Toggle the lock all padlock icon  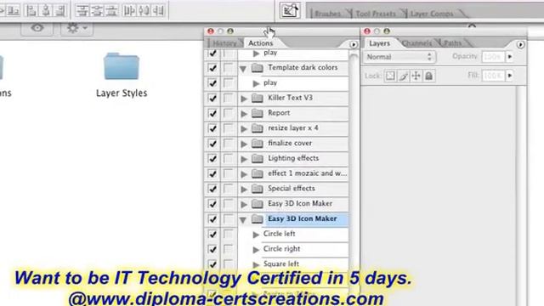pyautogui.click(x=428, y=76)
